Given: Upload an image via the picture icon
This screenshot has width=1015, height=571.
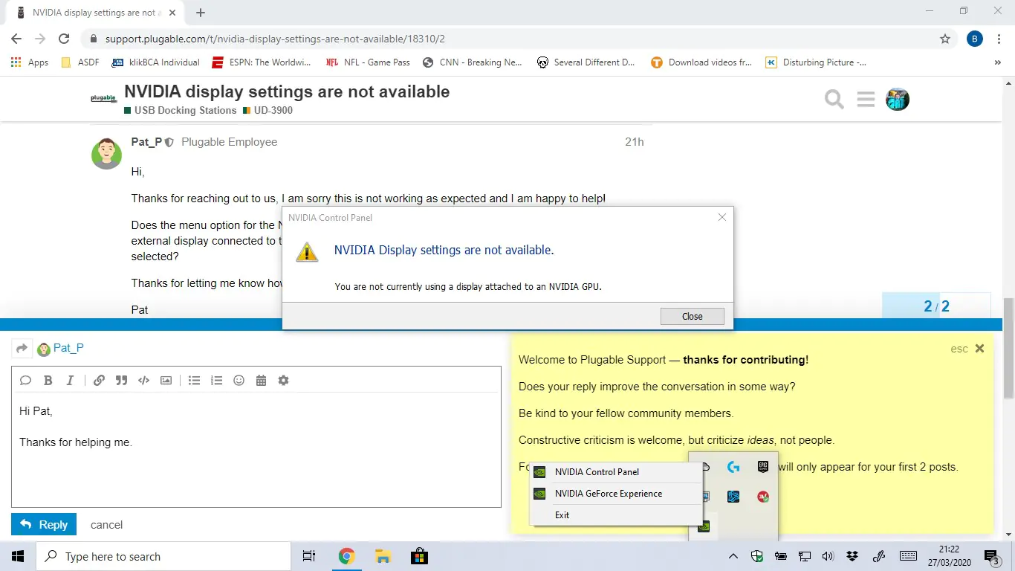Looking at the screenshot, I should [166, 381].
